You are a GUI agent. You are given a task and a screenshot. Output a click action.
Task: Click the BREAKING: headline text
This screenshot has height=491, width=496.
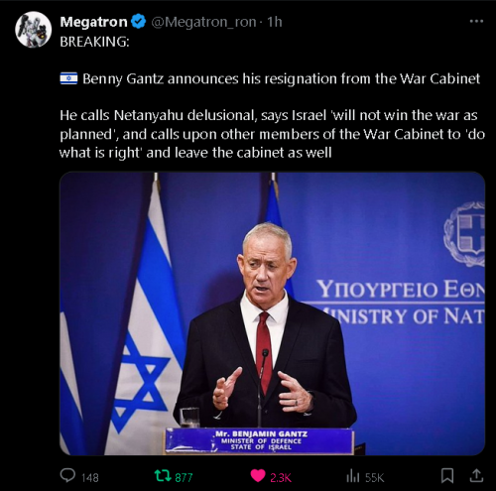click(x=94, y=42)
